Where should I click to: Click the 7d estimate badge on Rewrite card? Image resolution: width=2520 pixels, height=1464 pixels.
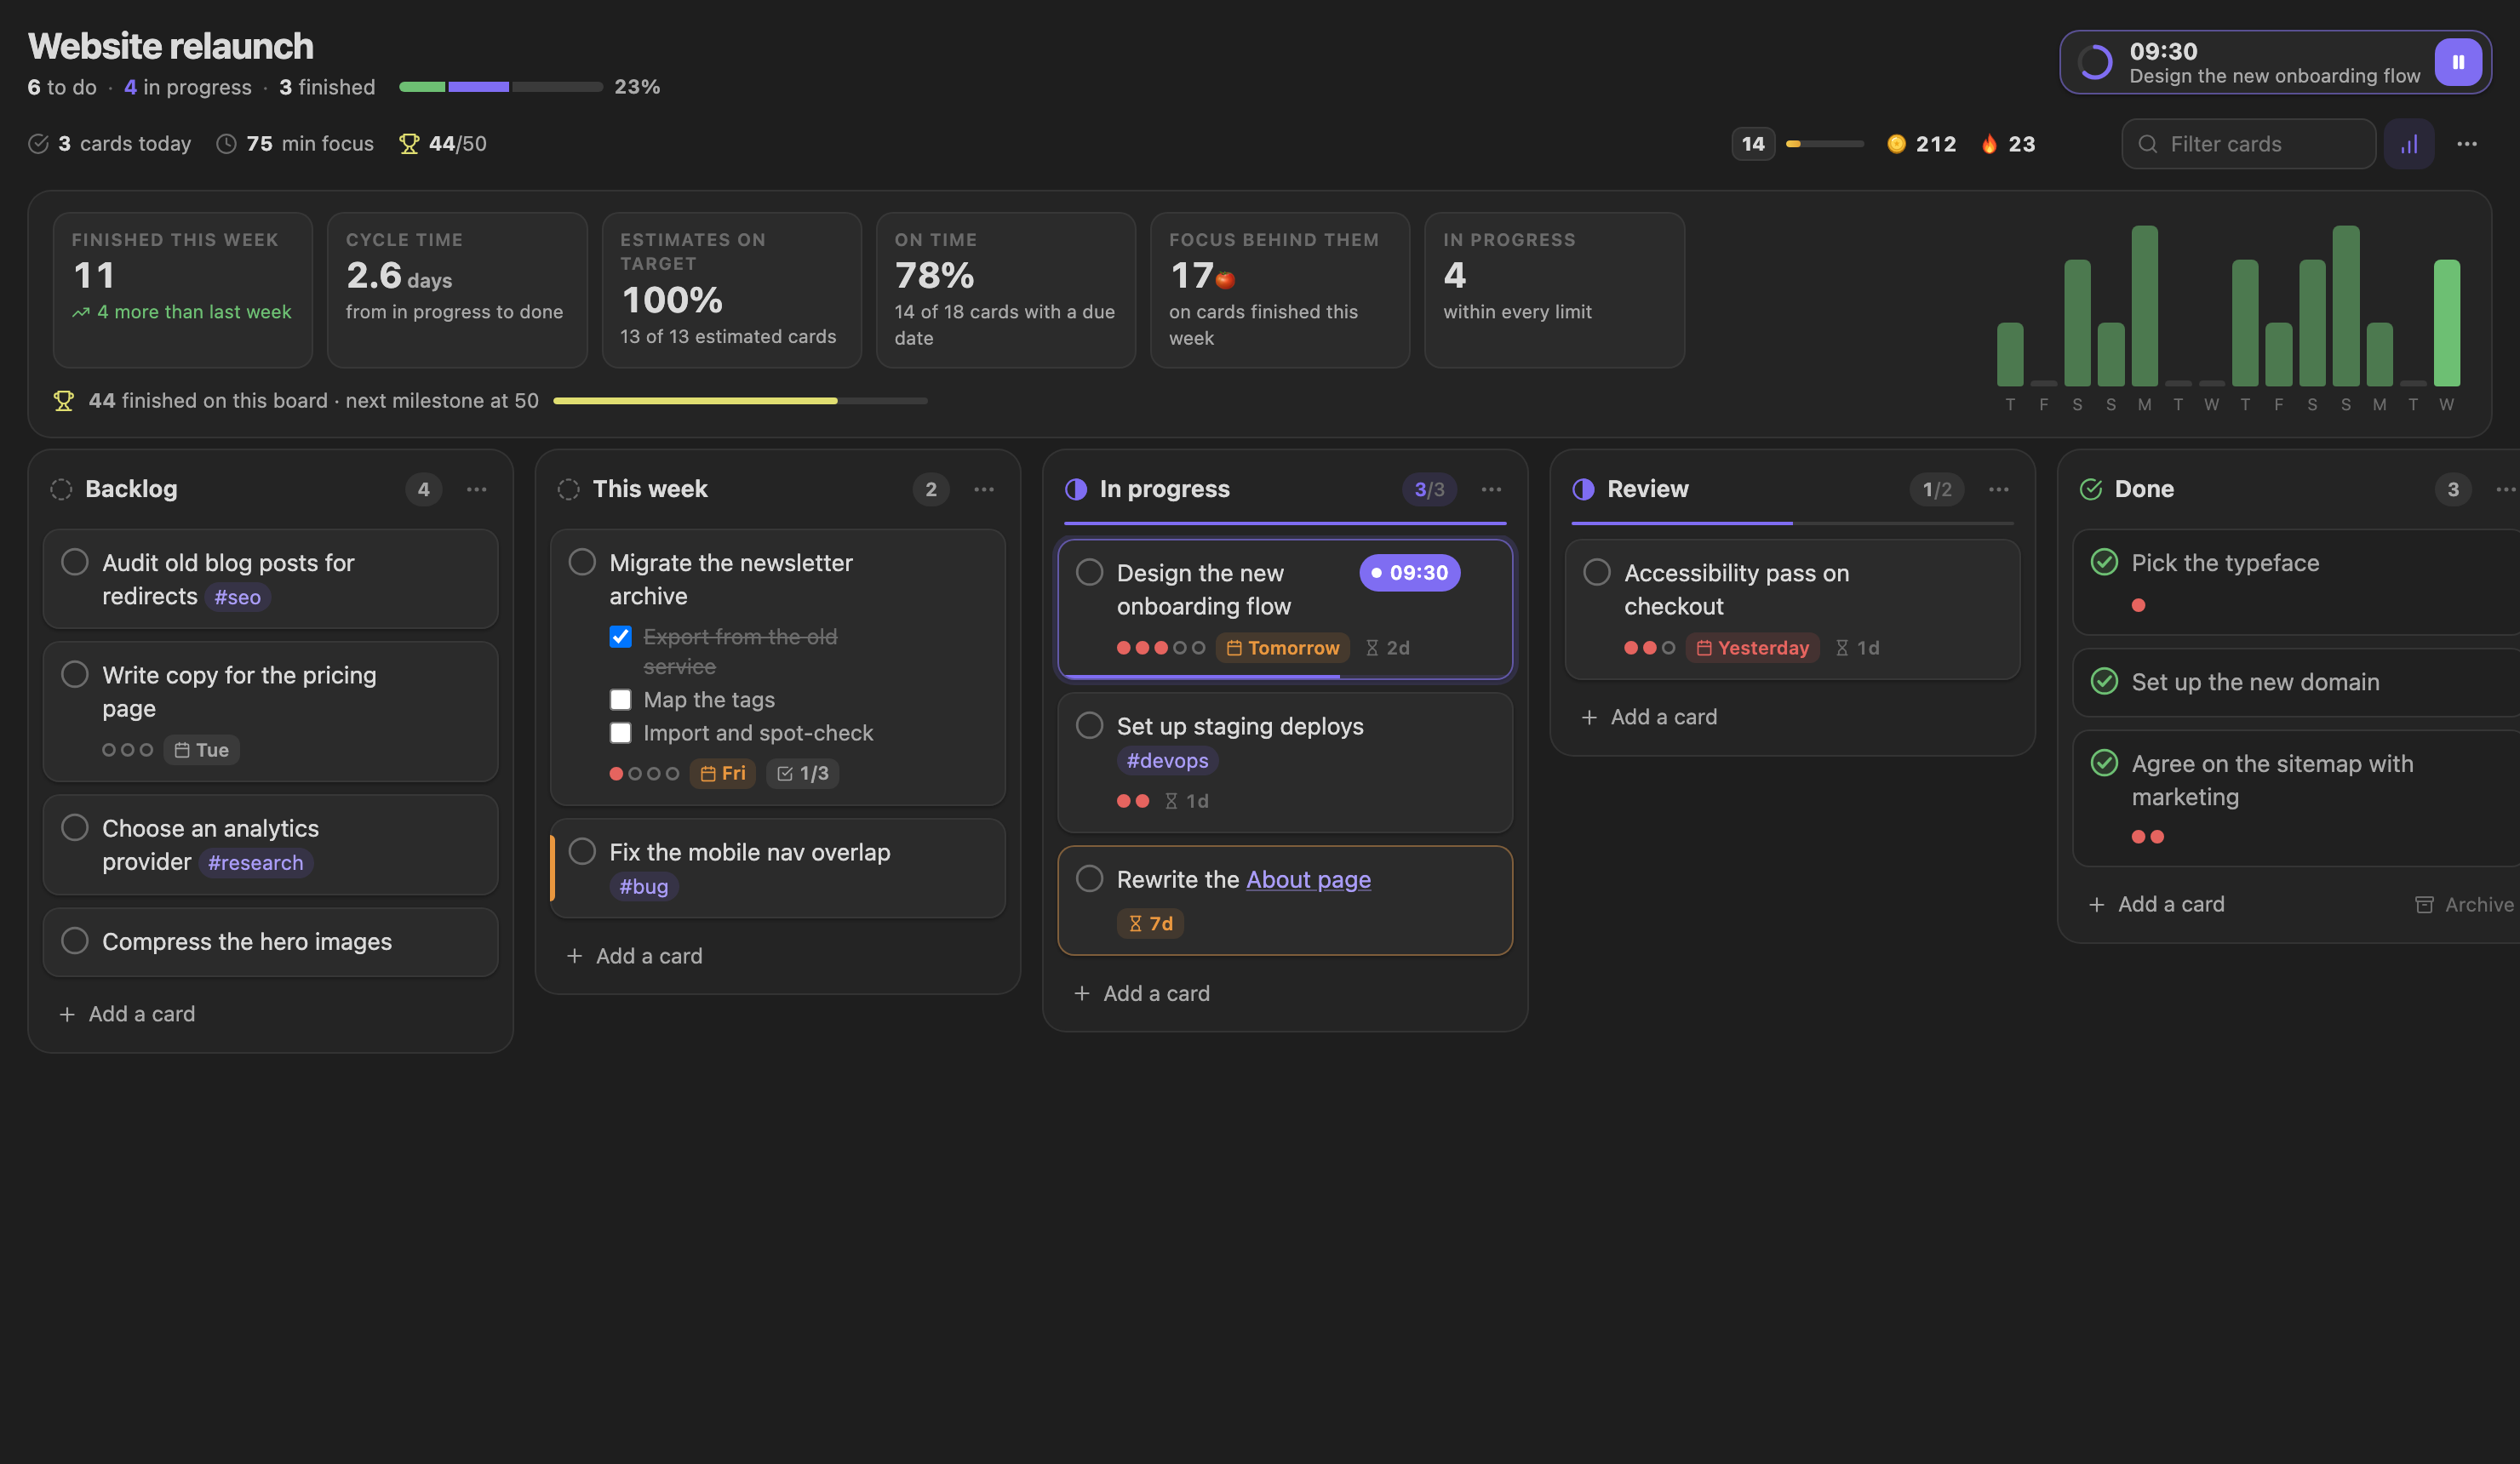(x=1150, y=923)
